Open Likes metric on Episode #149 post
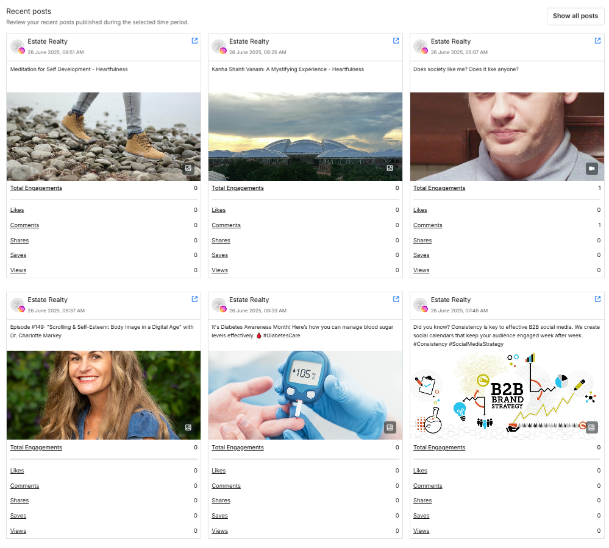The height and width of the screenshot is (548, 609). tap(17, 471)
